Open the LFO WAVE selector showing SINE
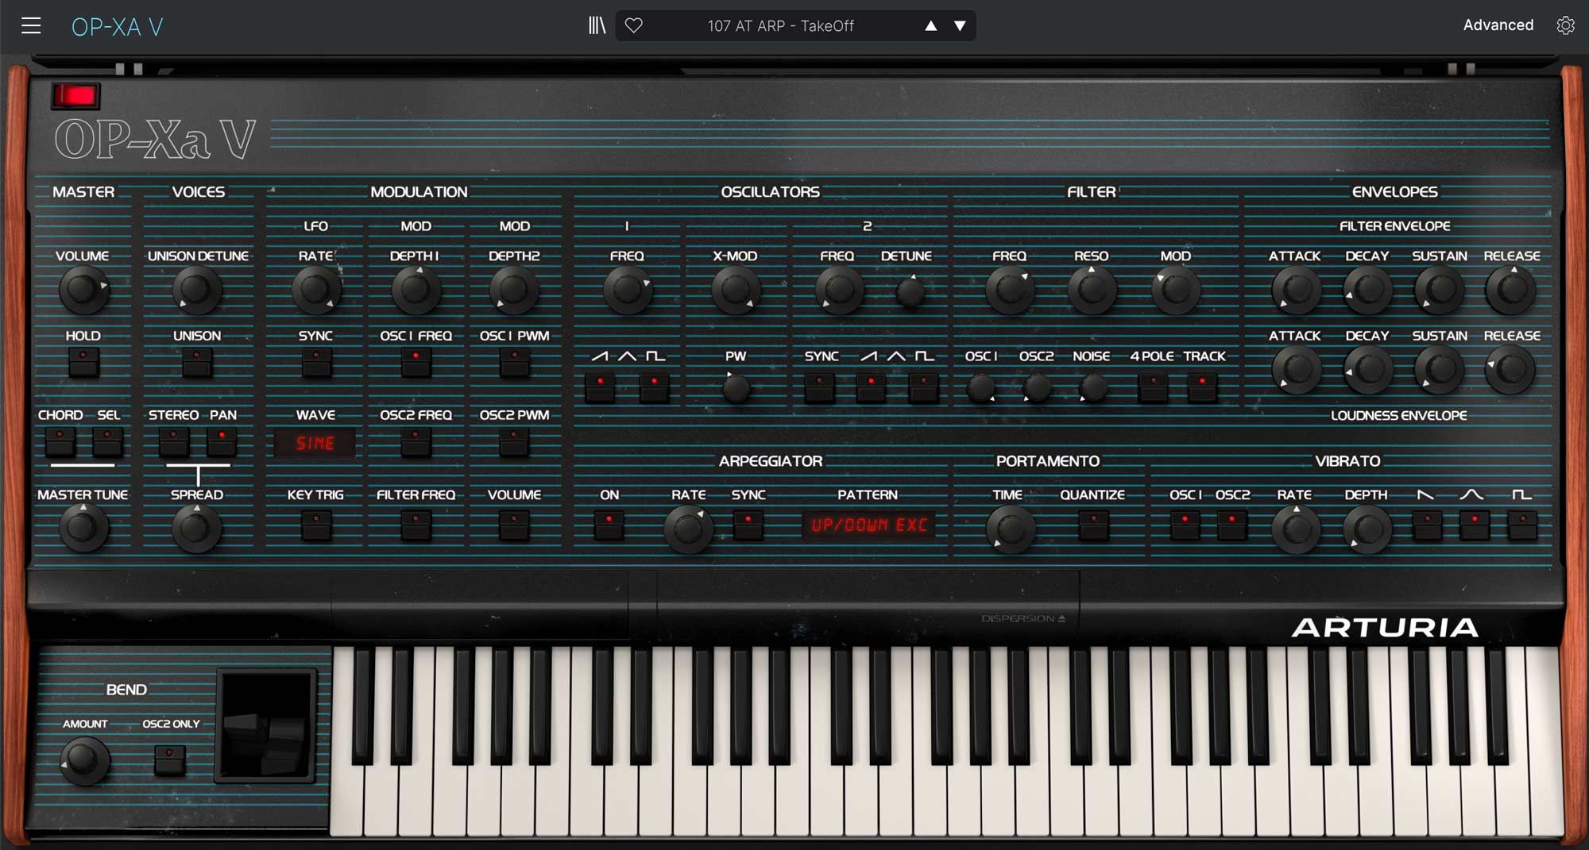 click(315, 443)
